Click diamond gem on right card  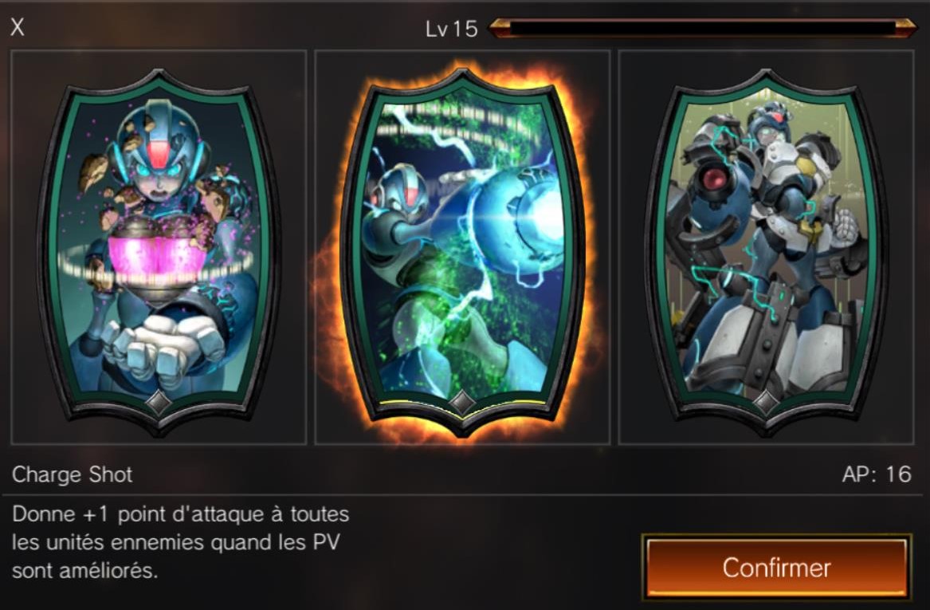click(x=767, y=403)
